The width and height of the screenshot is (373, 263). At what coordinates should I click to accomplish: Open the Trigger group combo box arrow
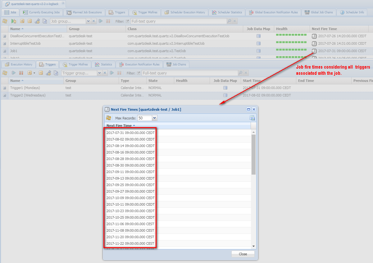point(99,73)
